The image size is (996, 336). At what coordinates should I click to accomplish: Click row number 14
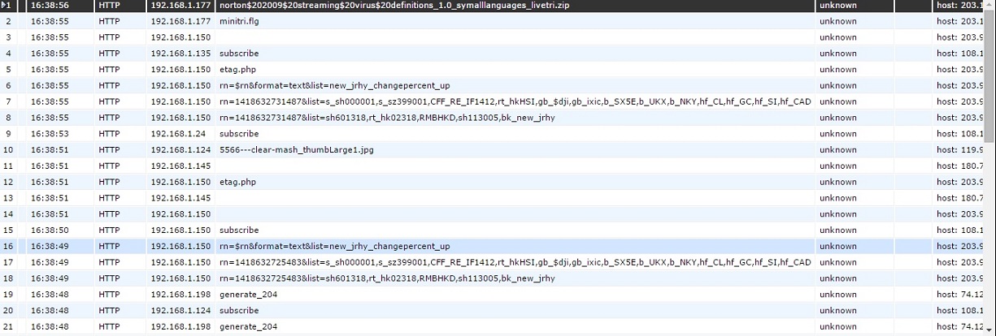point(8,214)
